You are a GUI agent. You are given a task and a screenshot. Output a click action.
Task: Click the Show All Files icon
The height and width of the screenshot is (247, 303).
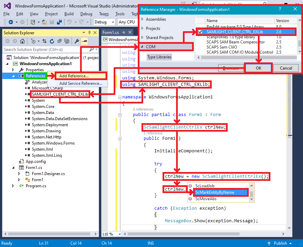click(x=67, y=41)
